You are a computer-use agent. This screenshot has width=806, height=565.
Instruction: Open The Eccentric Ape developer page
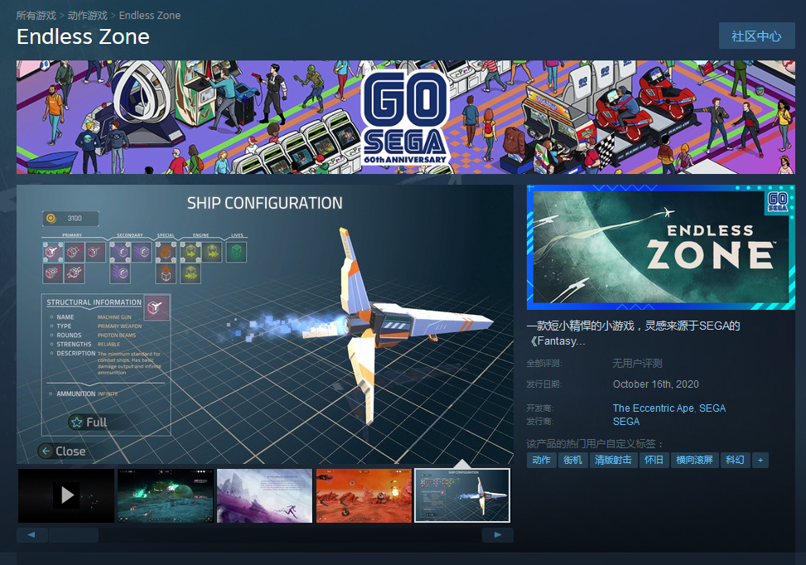tap(653, 408)
